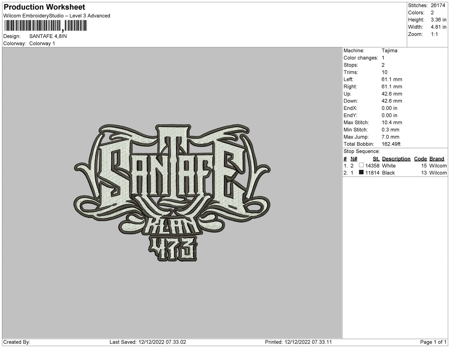450x348 pixels.
Task: Click the black color swatch in stop 2
Action: coord(361,172)
